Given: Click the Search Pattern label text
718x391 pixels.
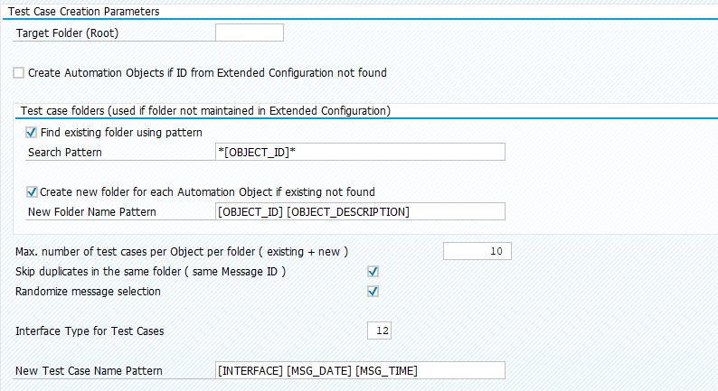Looking at the screenshot, I should (x=65, y=152).
